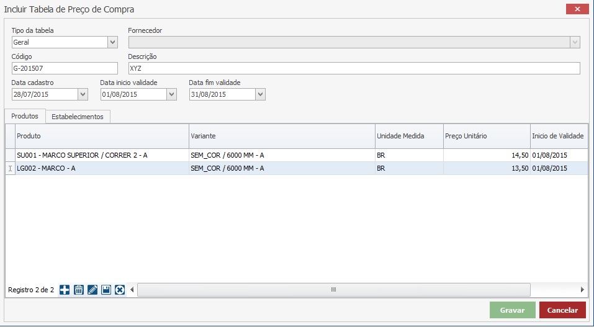Select row indicator of LG002 - MARCO row
Image resolution: width=594 pixels, height=327 pixels.
(x=10, y=168)
